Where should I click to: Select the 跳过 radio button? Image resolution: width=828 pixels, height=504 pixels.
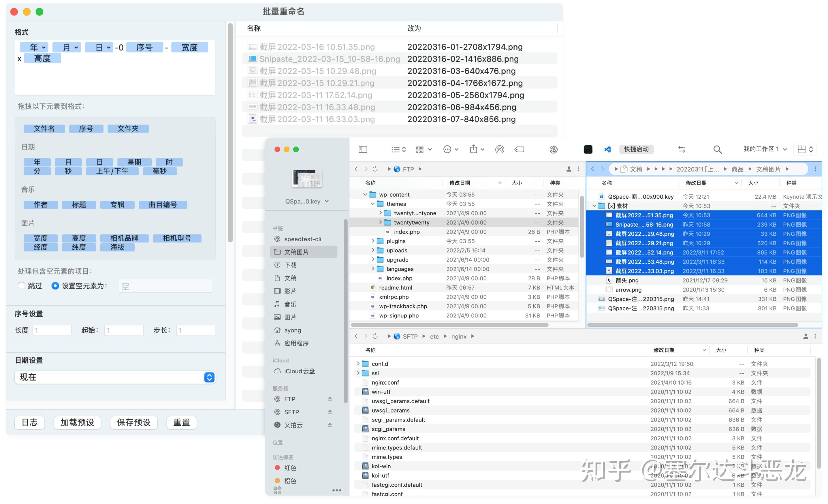(22, 286)
